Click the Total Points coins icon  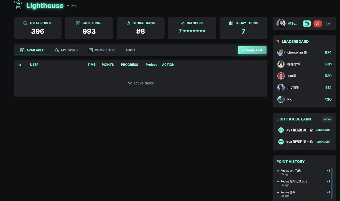click(x=25, y=23)
